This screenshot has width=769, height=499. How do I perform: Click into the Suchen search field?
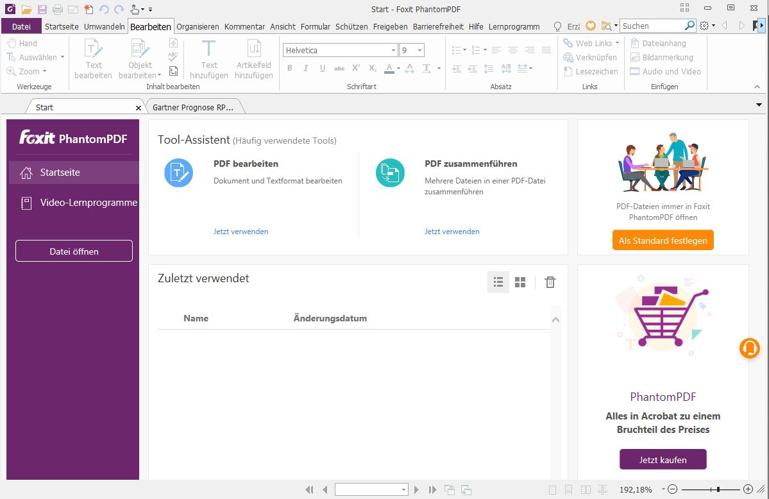click(652, 26)
